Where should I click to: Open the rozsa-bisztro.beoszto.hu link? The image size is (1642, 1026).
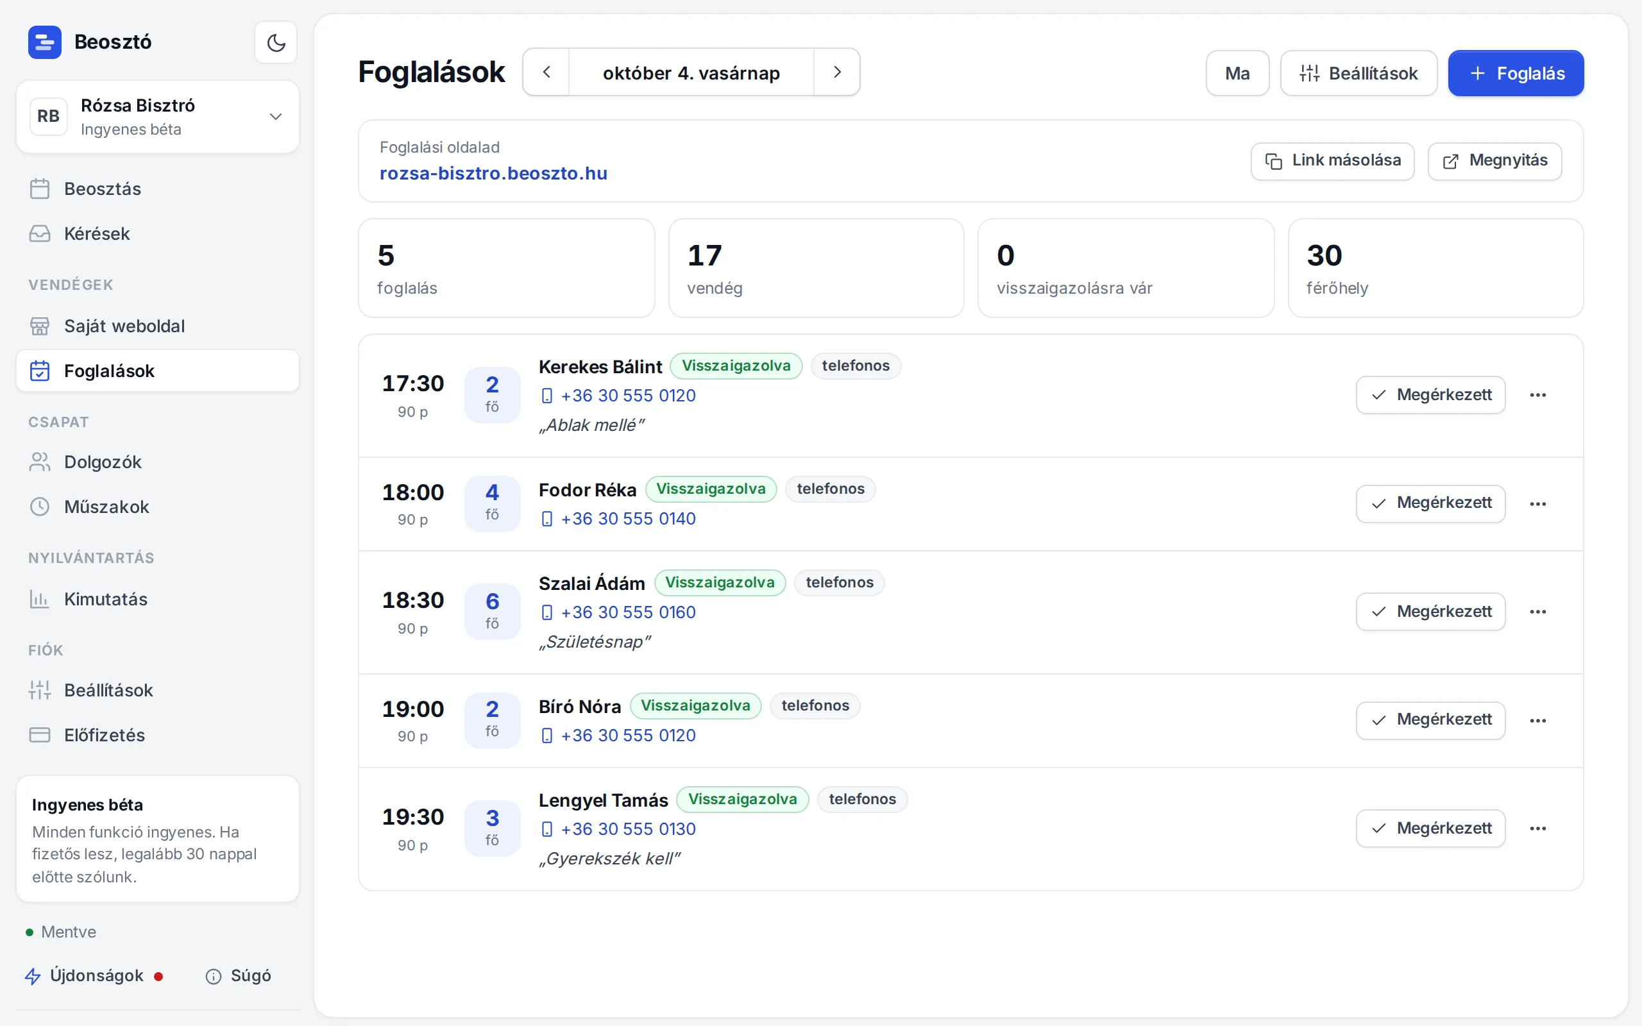click(x=493, y=173)
